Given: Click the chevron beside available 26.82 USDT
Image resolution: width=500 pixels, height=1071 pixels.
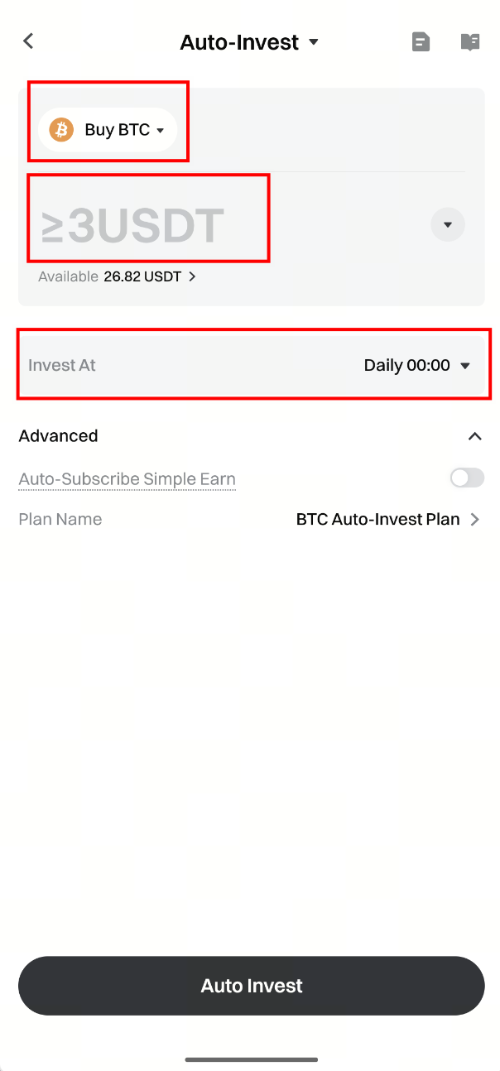Looking at the screenshot, I should (192, 276).
